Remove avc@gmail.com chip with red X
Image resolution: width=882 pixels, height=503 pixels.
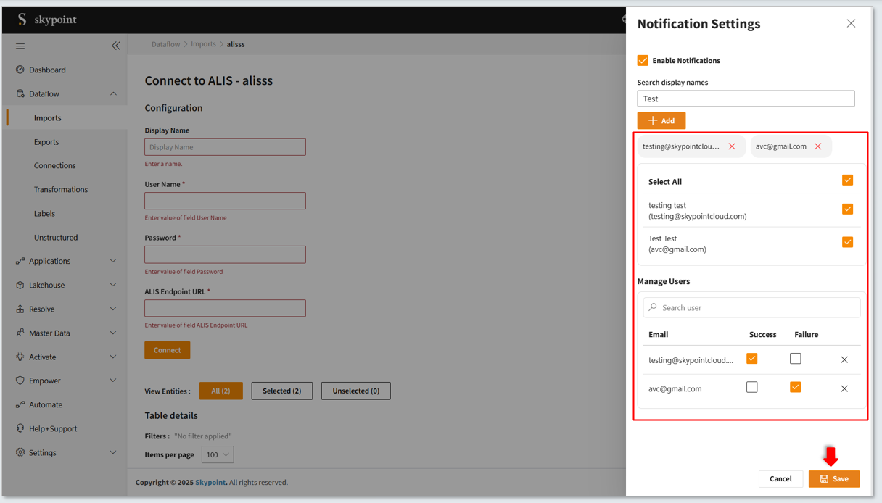pos(818,146)
